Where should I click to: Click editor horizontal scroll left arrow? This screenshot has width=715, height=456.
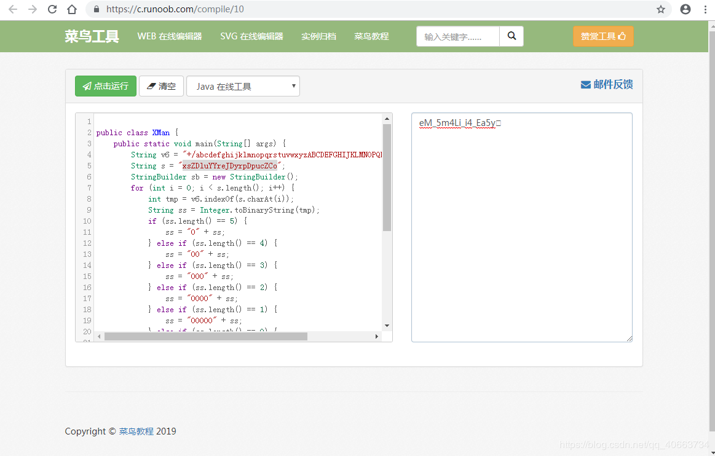[x=99, y=337]
